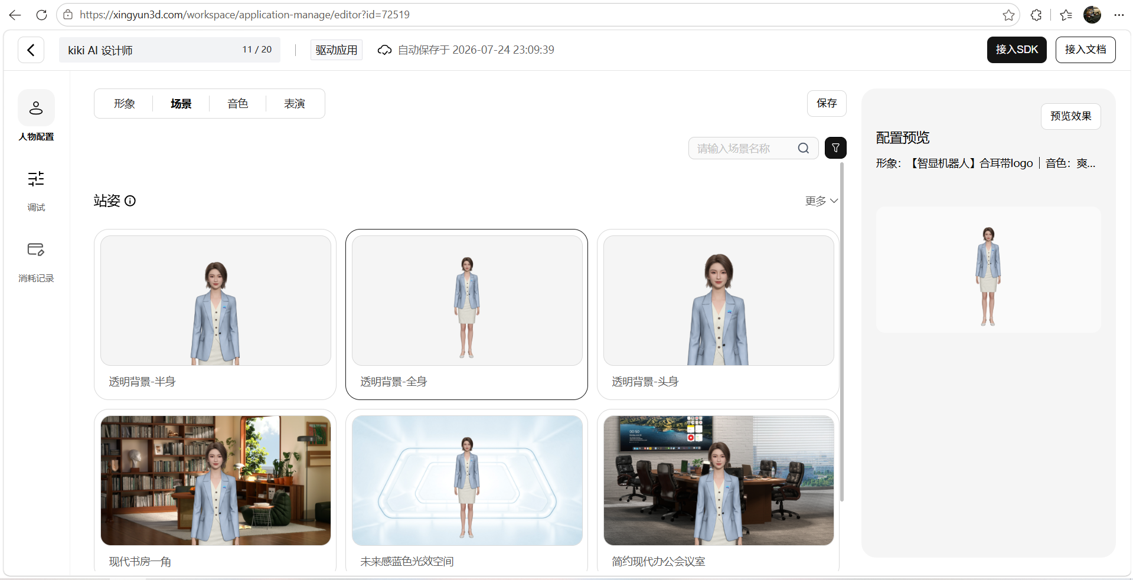The width and height of the screenshot is (1133, 580).
Task: Open the 消耗记录 sidebar section
Action: pyautogui.click(x=36, y=261)
